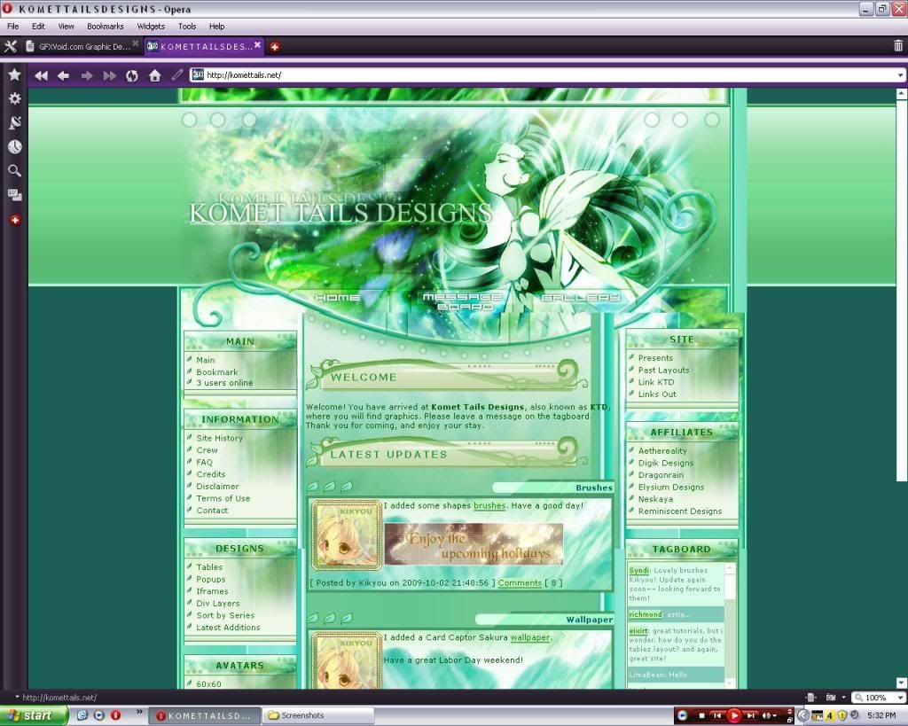The height and width of the screenshot is (726, 908).
Task: Open the Widgets gear panel
Action: (x=14, y=98)
